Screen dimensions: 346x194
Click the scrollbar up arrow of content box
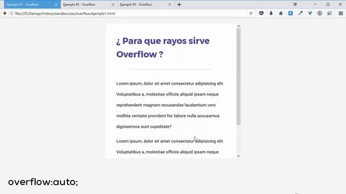click(238, 26)
